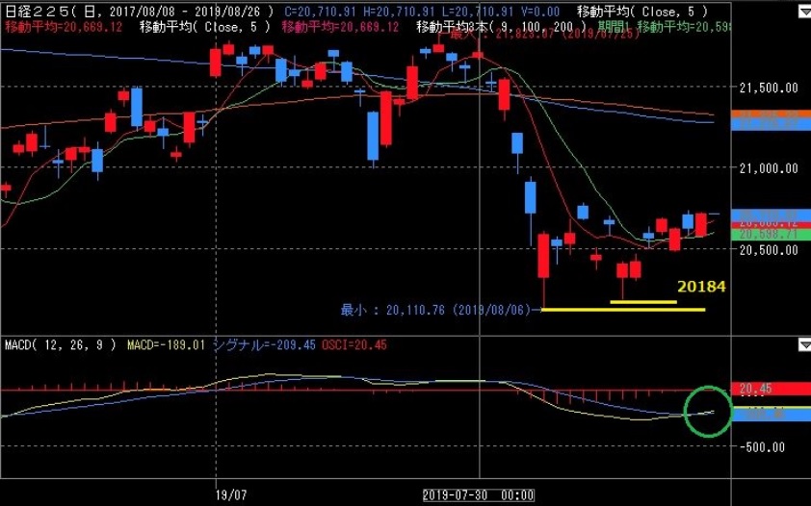Click the red 移動平均=20,669.12 value
Viewport: 811px width, 506px height.
(64, 27)
